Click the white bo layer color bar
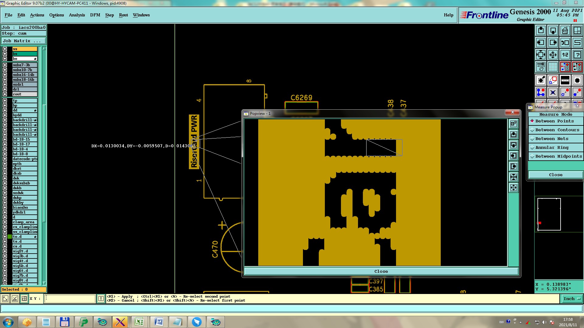 [25, 59]
